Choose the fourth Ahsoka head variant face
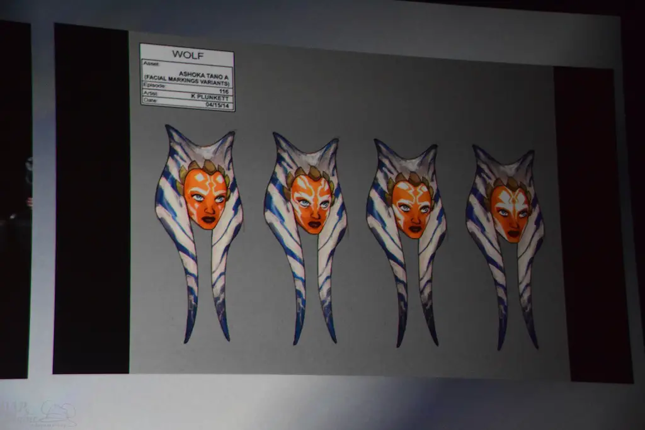Screen dimensions: 645x430 click(510, 213)
